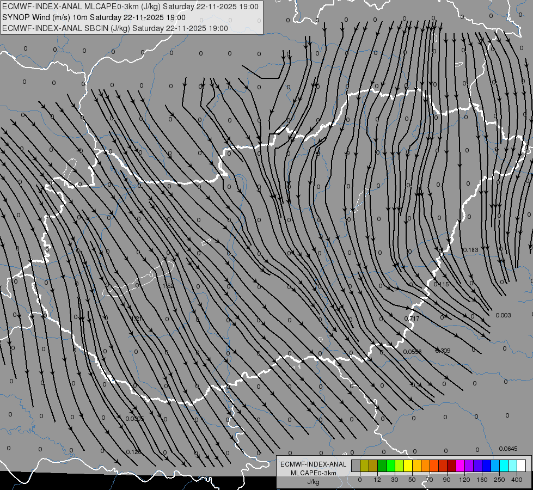The height and width of the screenshot is (490, 533).
Task: Select the bright green legend swatch
Action: [390, 465]
